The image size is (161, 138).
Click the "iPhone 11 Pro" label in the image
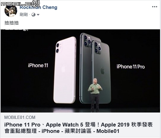[x=131, y=67]
